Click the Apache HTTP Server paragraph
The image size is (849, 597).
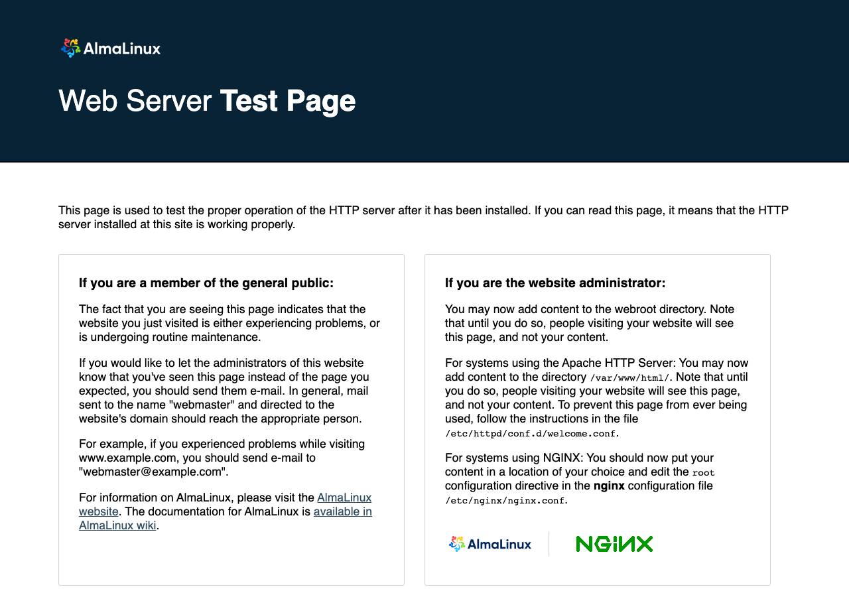point(597,398)
